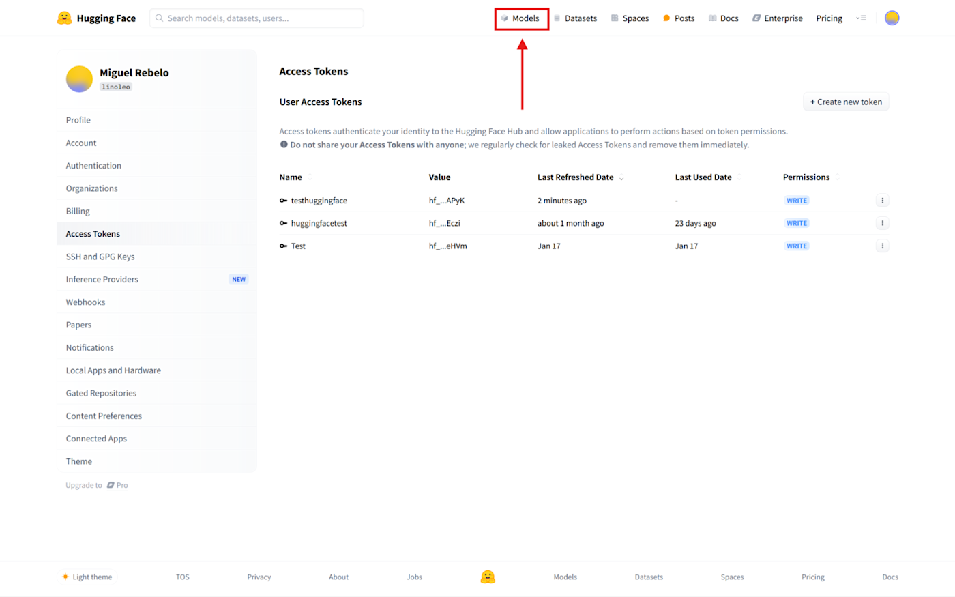This screenshot has height=597, width=955.
Task: Open Spaces in the top navigation
Action: pos(630,18)
